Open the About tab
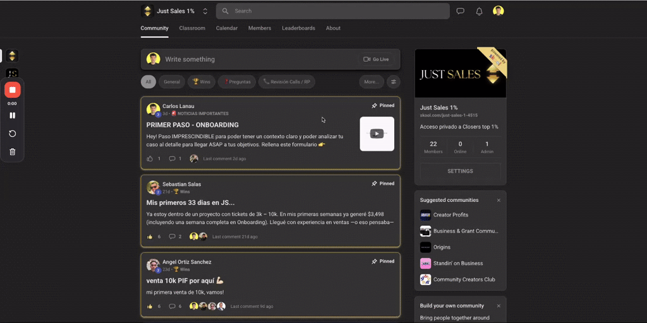 click(x=333, y=28)
